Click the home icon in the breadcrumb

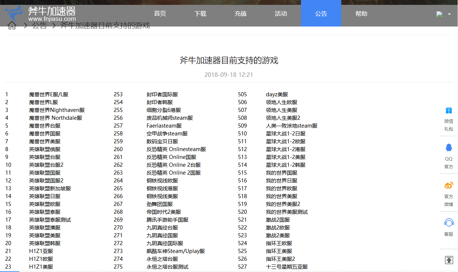point(12,25)
